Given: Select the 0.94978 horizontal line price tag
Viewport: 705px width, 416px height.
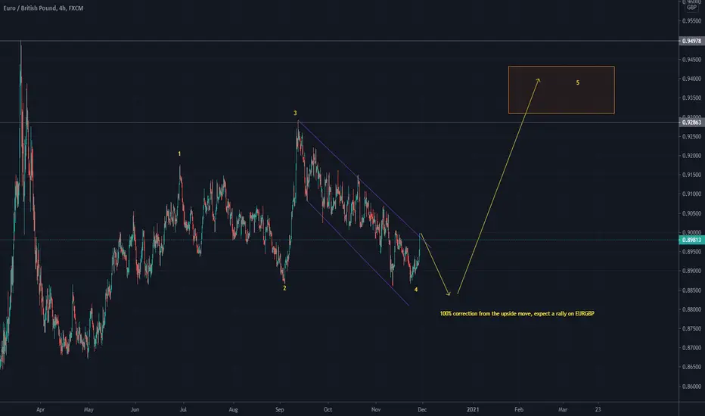Looking at the screenshot, I should [691, 41].
